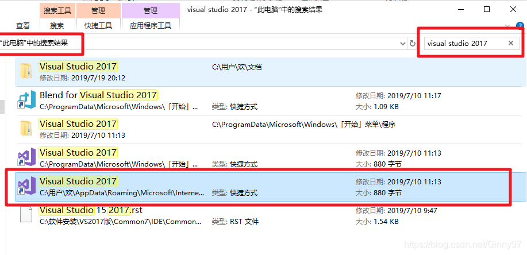Image resolution: width=527 pixels, height=255 pixels.
Task: Select the folder icon in 「开始」菜单\程序
Action: [x=26, y=129]
